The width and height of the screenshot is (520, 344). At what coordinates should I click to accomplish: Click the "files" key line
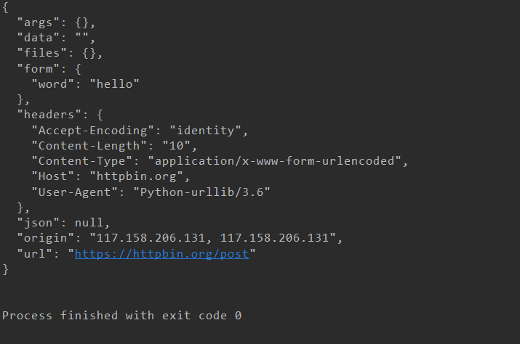coord(60,53)
